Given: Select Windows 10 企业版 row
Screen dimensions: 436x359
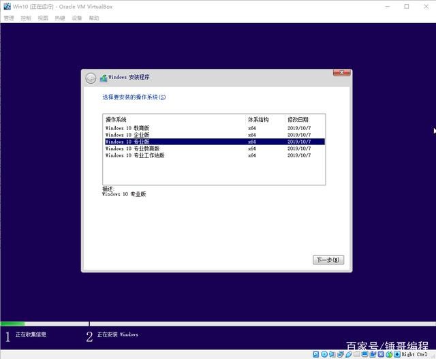Looking at the screenshot, I should click(215, 135).
